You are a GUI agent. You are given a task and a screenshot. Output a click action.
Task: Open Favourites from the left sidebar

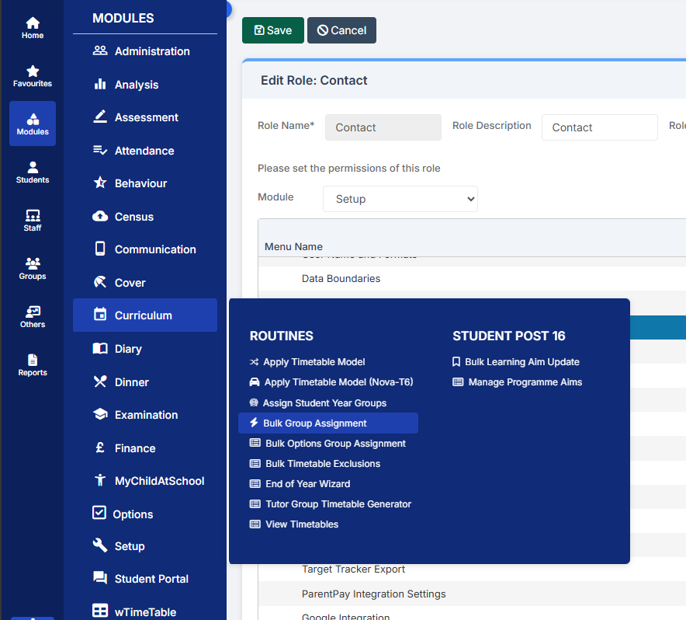coord(32,71)
